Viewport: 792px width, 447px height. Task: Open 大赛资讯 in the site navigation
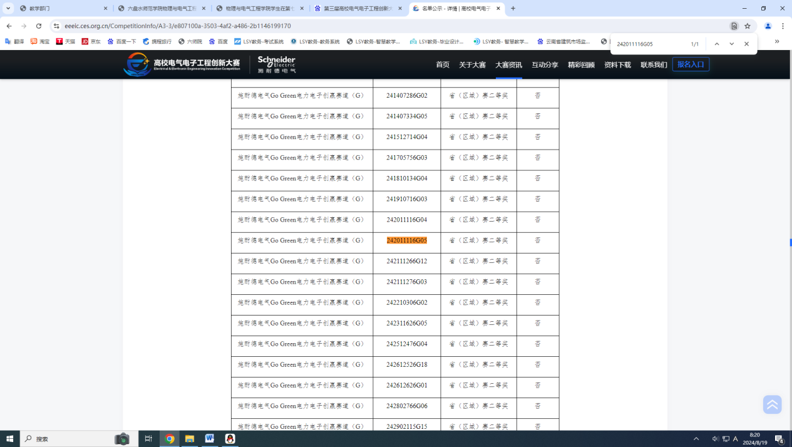click(508, 64)
